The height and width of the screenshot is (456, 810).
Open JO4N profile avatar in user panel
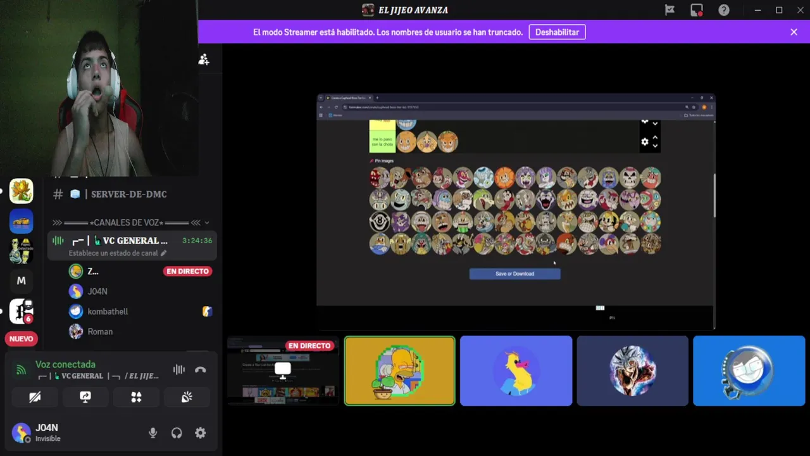tap(21, 433)
